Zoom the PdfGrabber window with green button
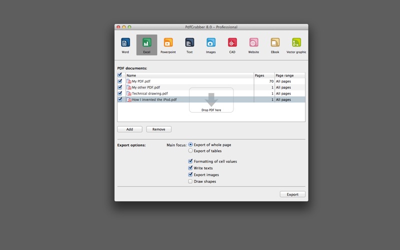The width and height of the screenshot is (400, 250). tap(129, 27)
